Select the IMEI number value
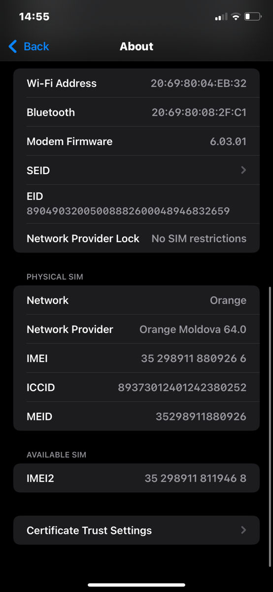 (x=194, y=358)
